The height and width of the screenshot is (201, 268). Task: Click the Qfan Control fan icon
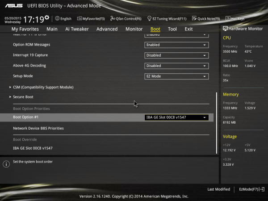pos(113,18)
